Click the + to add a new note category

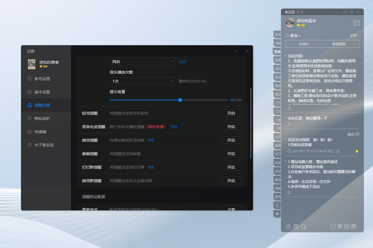277,214
